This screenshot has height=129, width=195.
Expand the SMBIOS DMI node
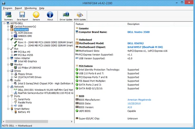pyautogui.click(x=12, y=36)
